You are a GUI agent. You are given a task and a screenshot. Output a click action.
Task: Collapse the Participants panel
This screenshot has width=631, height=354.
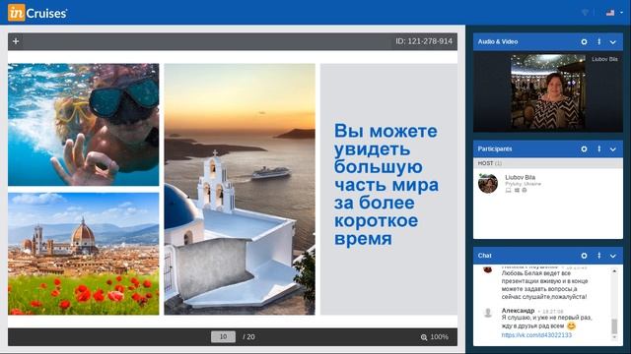coord(613,149)
